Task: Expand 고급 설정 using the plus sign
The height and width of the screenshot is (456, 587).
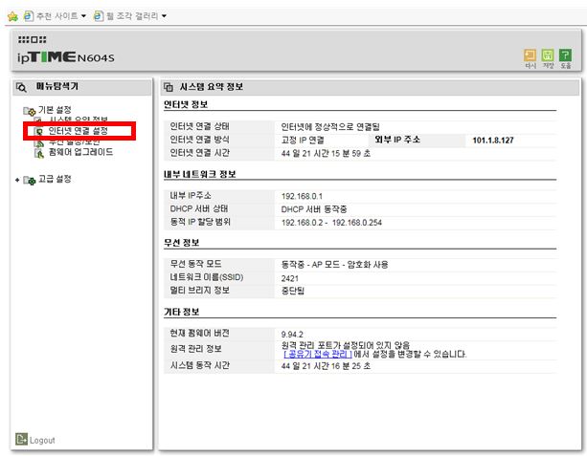Action: pyautogui.click(x=17, y=180)
